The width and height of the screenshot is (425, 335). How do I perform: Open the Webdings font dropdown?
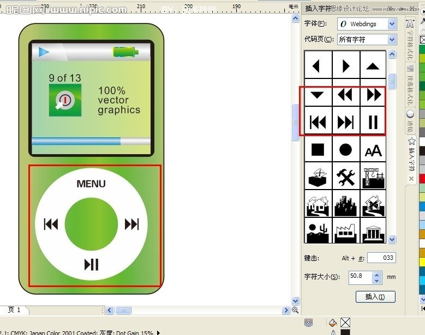(392, 24)
